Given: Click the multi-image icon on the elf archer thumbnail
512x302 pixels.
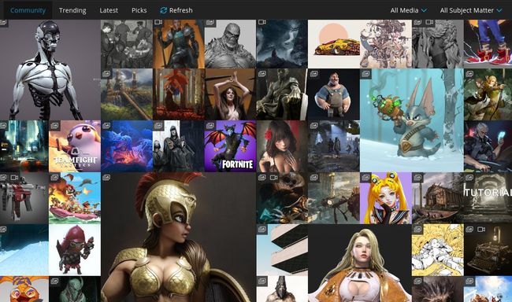Looking at the screenshot, I should pos(469,74).
